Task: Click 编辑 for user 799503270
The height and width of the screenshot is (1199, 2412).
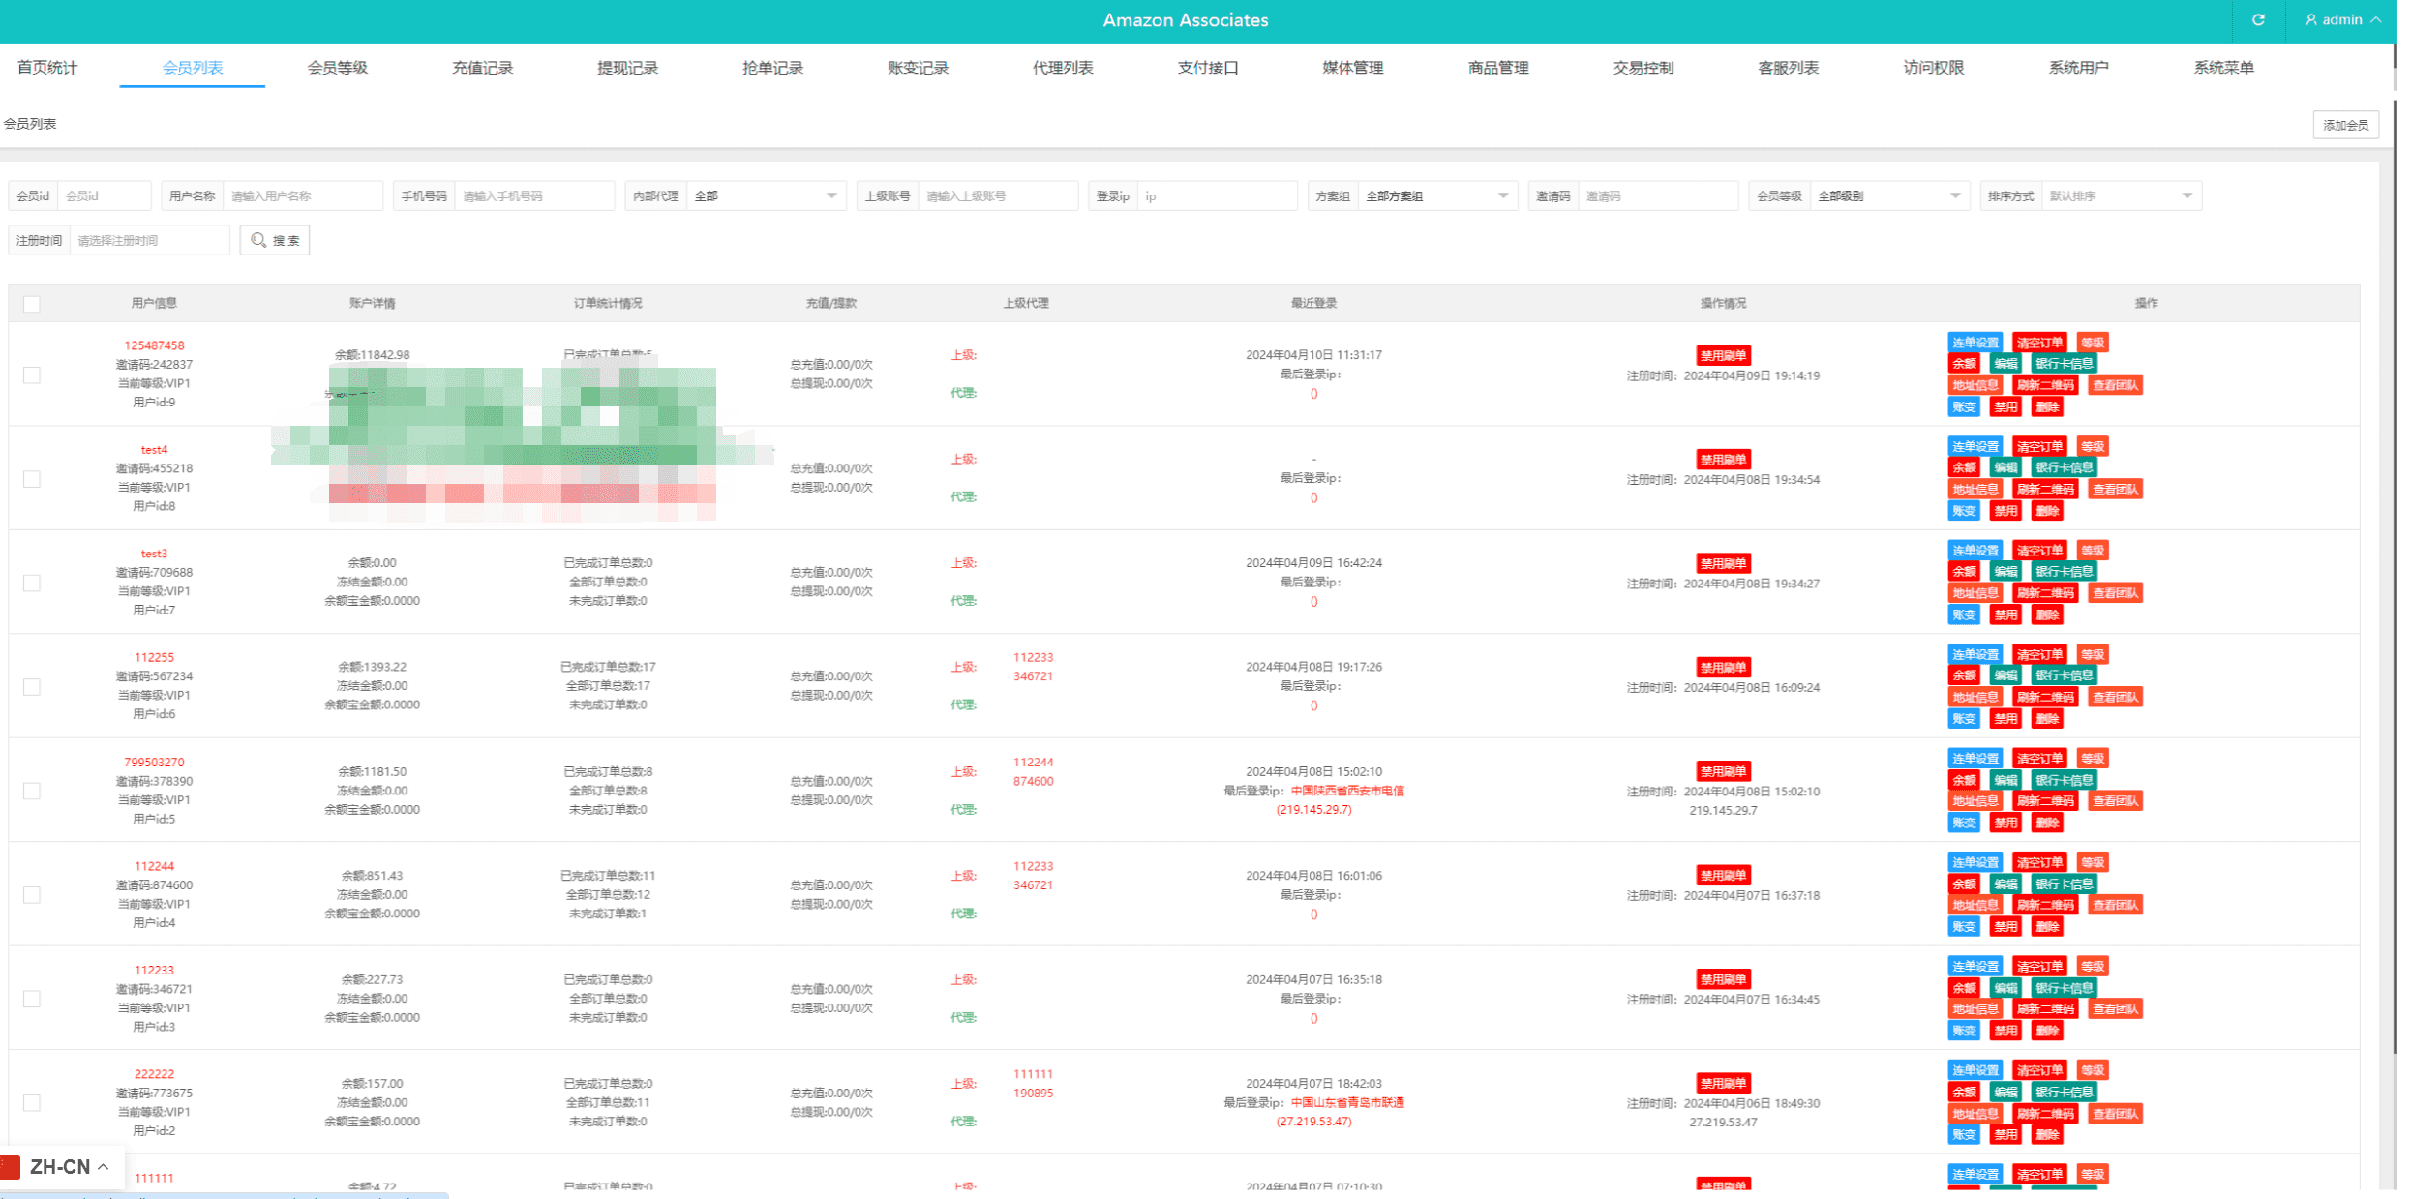Action: pos(2005,780)
